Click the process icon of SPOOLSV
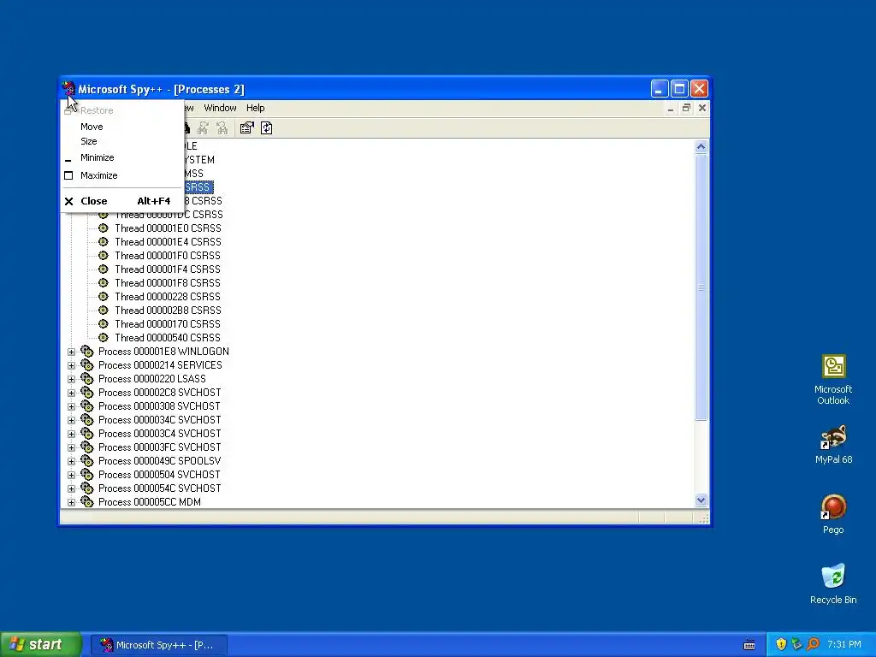This screenshot has height=657, width=876. (x=87, y=460)
